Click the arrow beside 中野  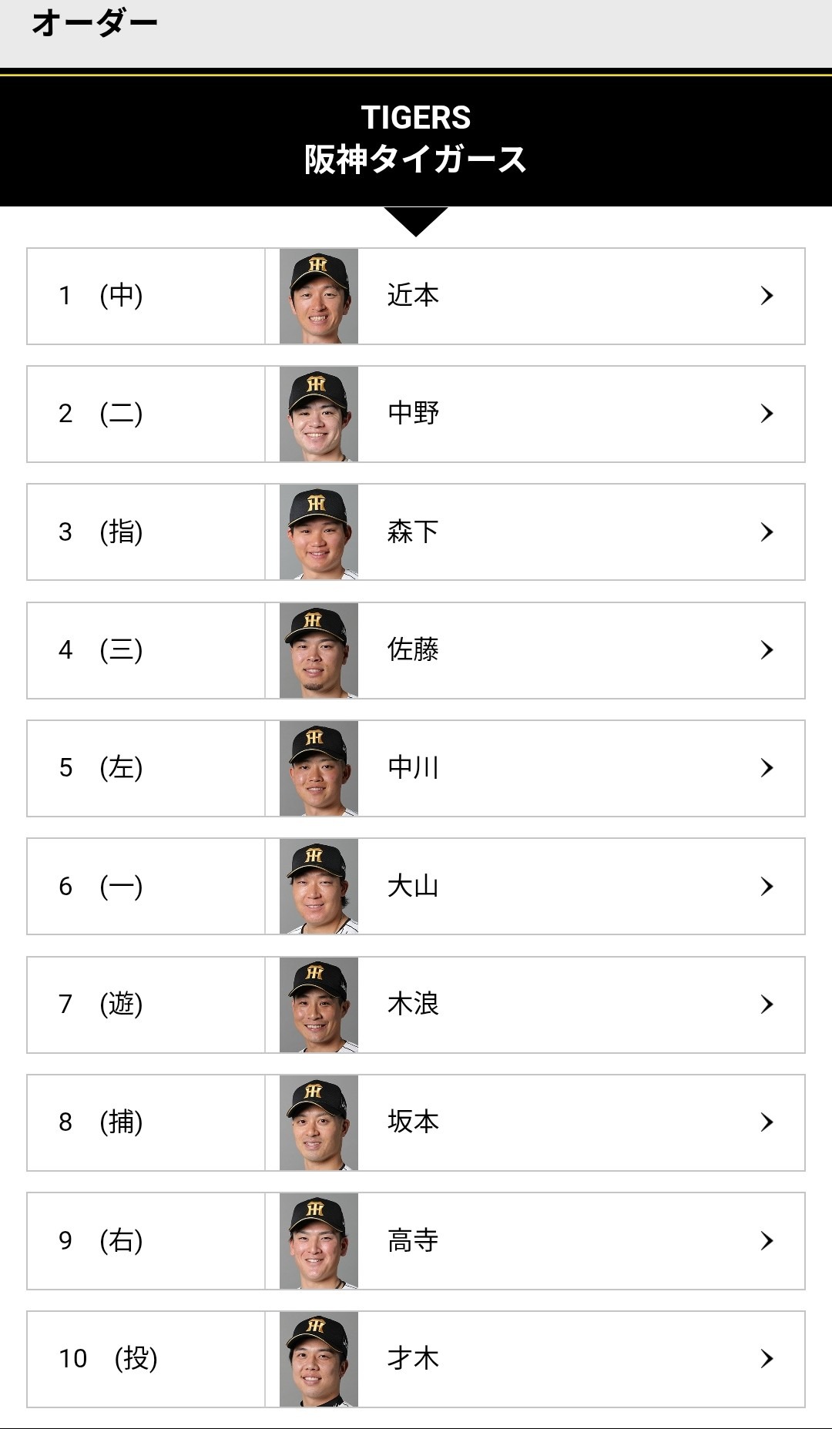767,414
